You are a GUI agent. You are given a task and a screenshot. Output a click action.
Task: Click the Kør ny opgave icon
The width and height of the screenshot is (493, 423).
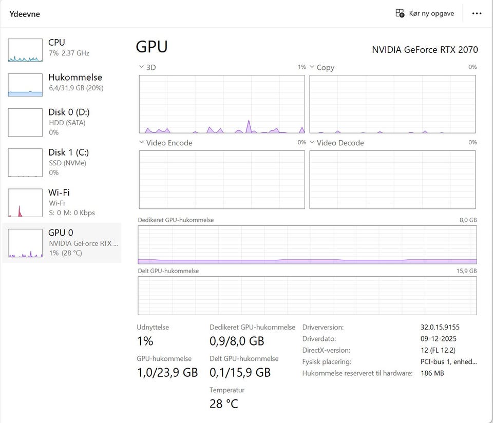tap(400, 13)
